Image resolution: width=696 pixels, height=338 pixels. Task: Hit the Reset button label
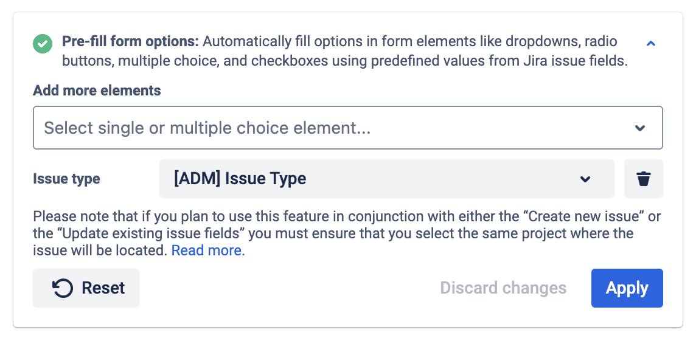(103, 288)
